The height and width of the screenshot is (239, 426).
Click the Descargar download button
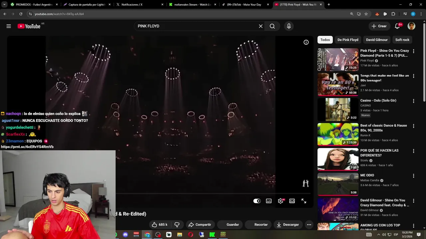pyautogui.click(x=288, y=225)
